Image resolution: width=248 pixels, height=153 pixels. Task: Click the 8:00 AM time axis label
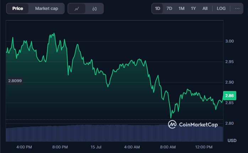coord(168,147)
